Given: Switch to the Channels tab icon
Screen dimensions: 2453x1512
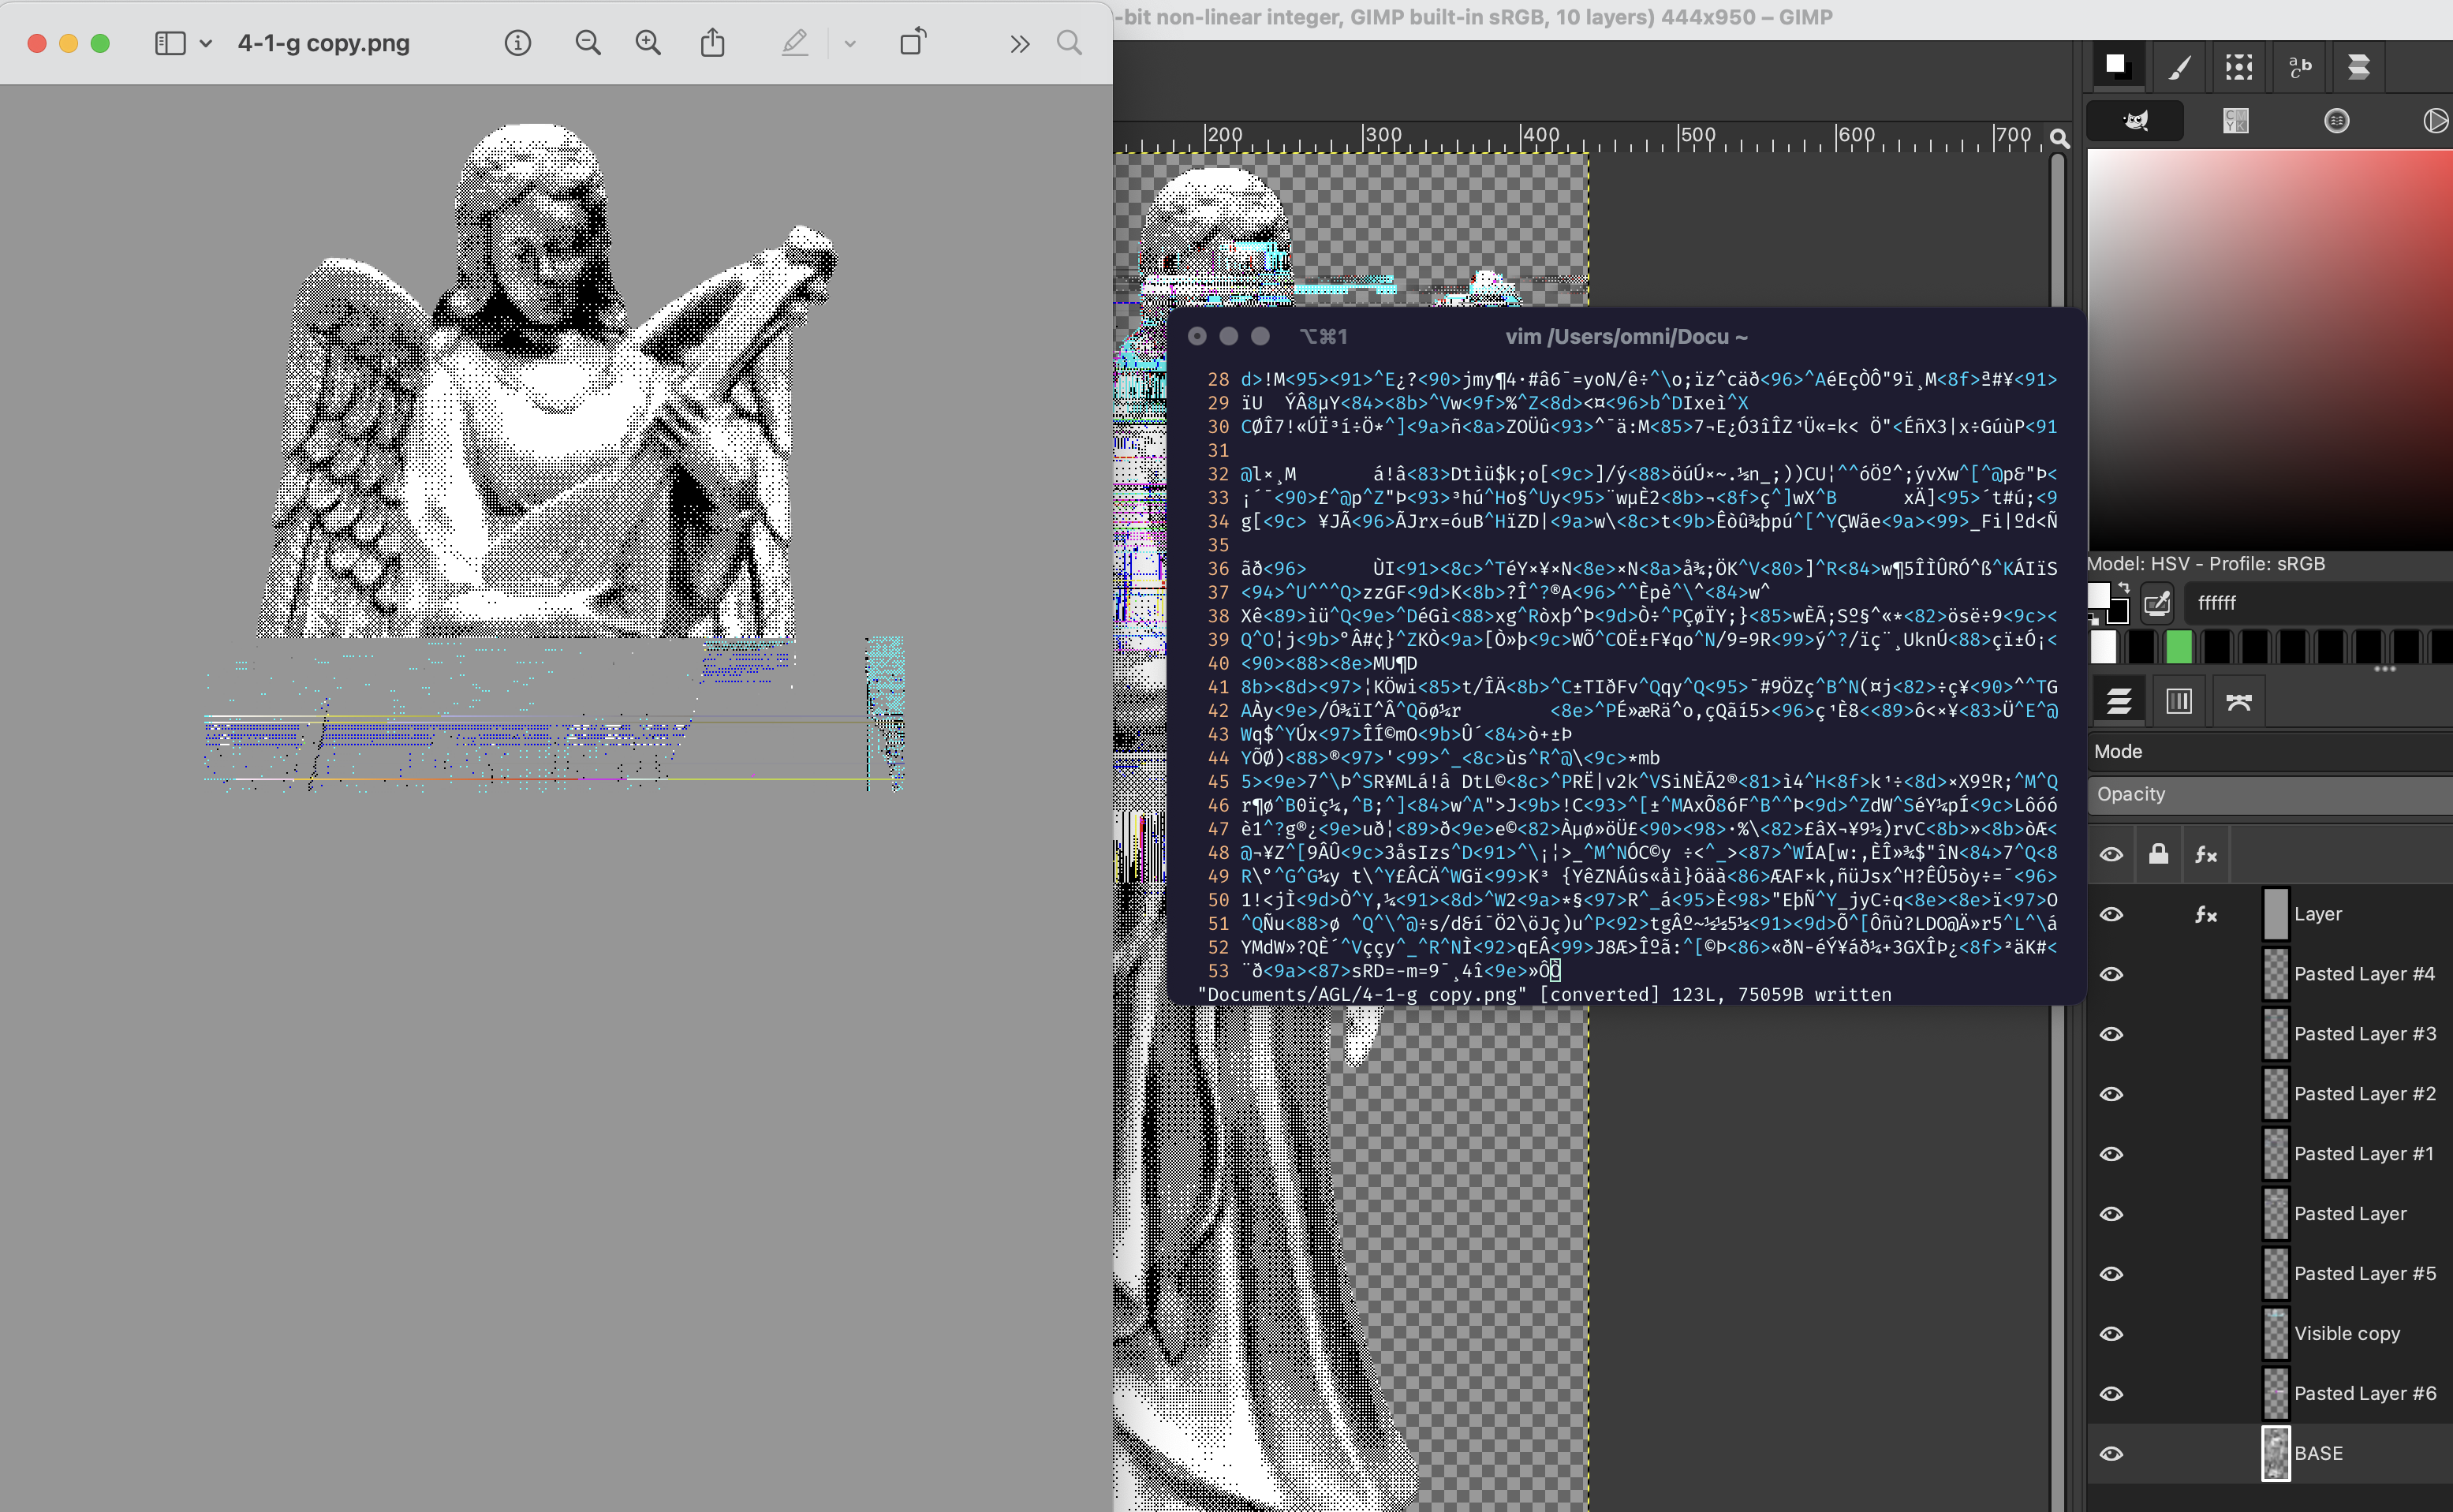Looking at the screenshot, I should pos(2179,701).
